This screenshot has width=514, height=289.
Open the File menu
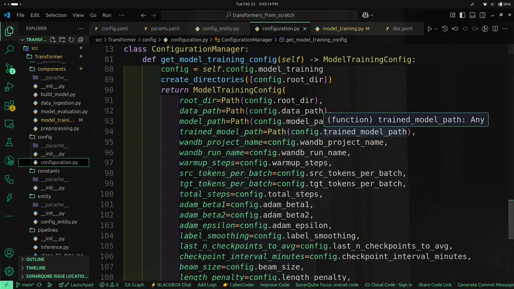click(20, 15)
